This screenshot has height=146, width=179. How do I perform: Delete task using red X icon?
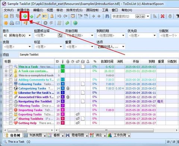163,16
